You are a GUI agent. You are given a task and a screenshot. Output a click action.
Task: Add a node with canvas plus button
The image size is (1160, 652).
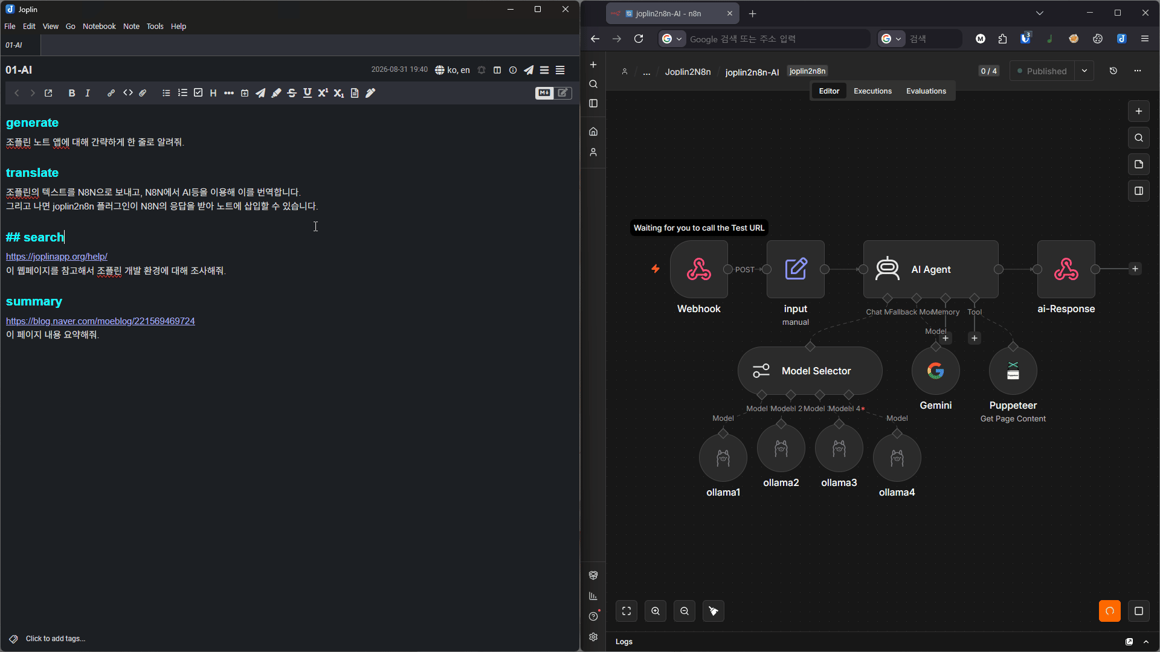pyautogui.click(x=1139, y=111)
